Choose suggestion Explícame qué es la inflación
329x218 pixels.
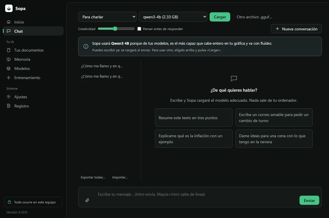coord(194,139)
